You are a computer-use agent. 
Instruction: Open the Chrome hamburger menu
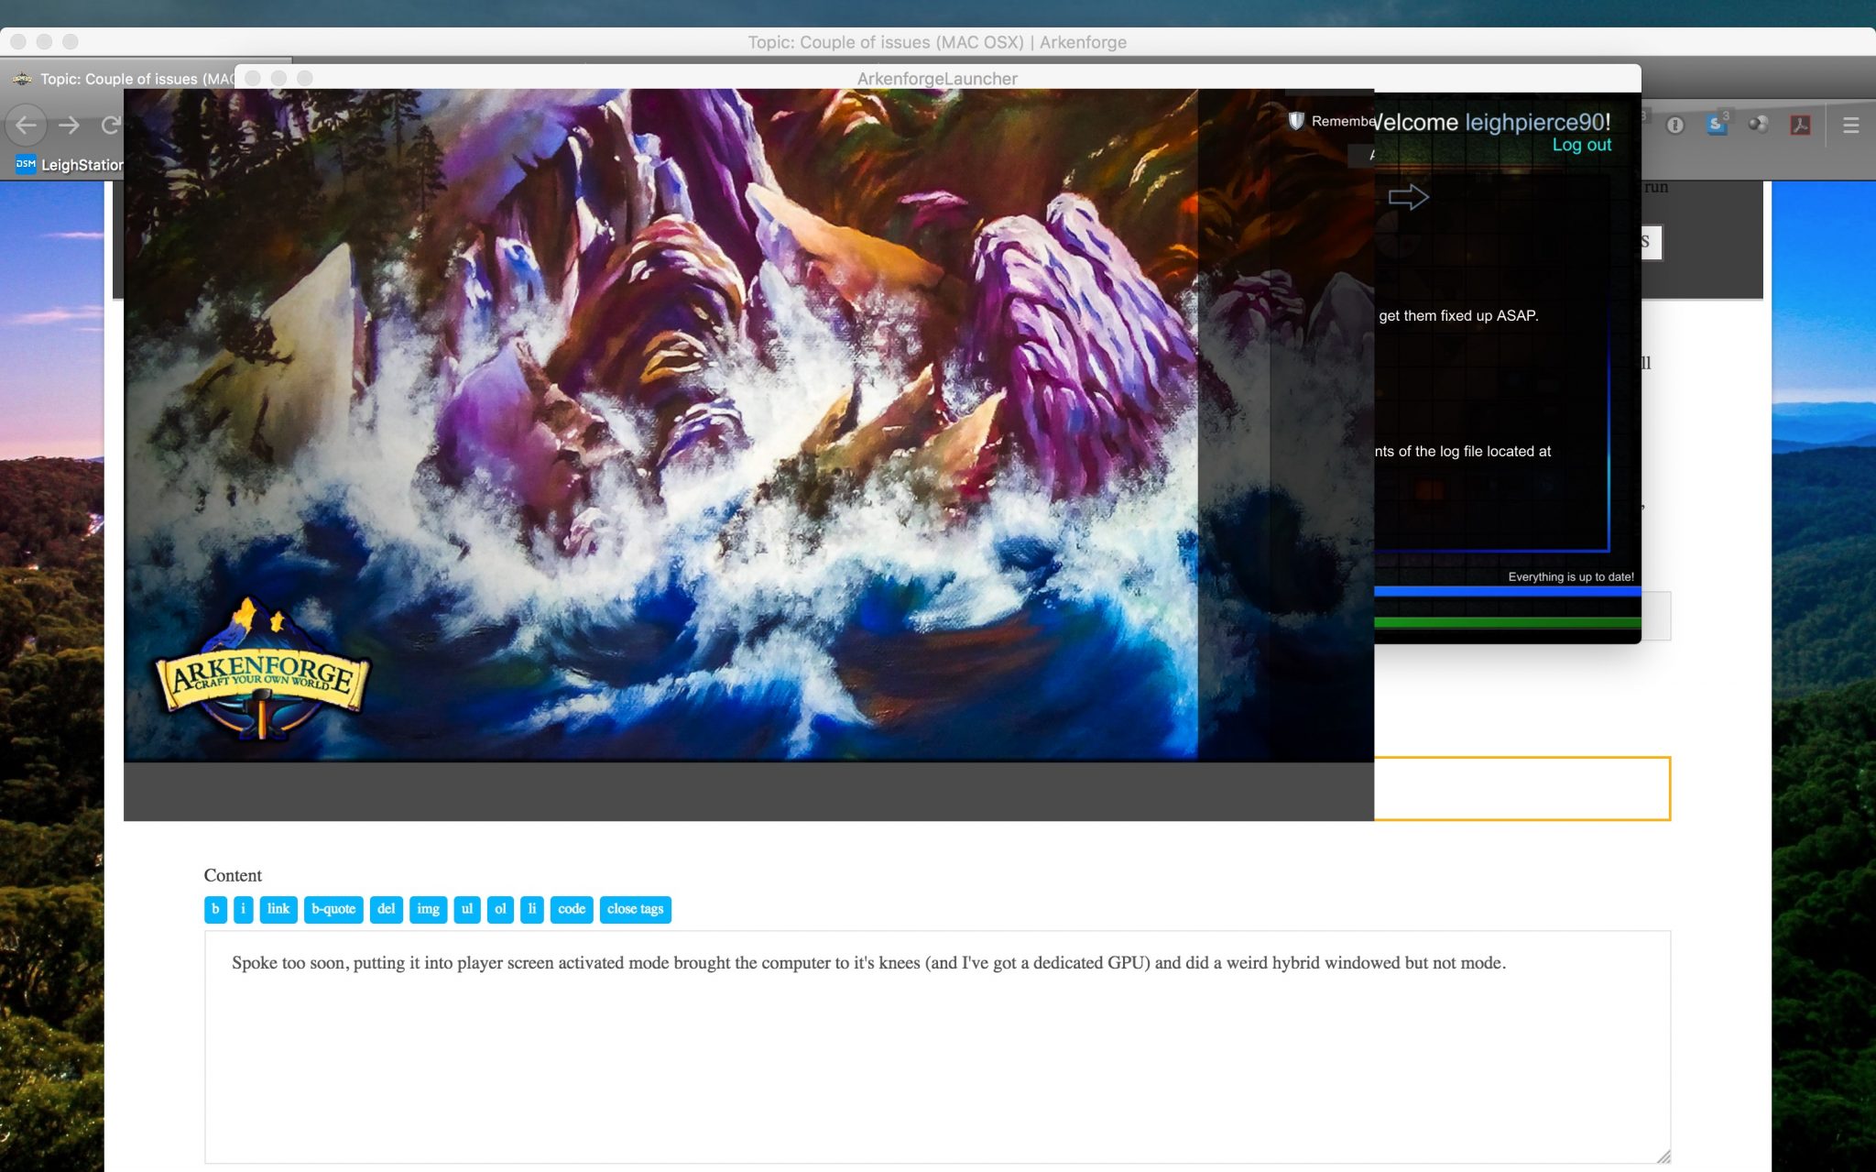(1850, 126)
